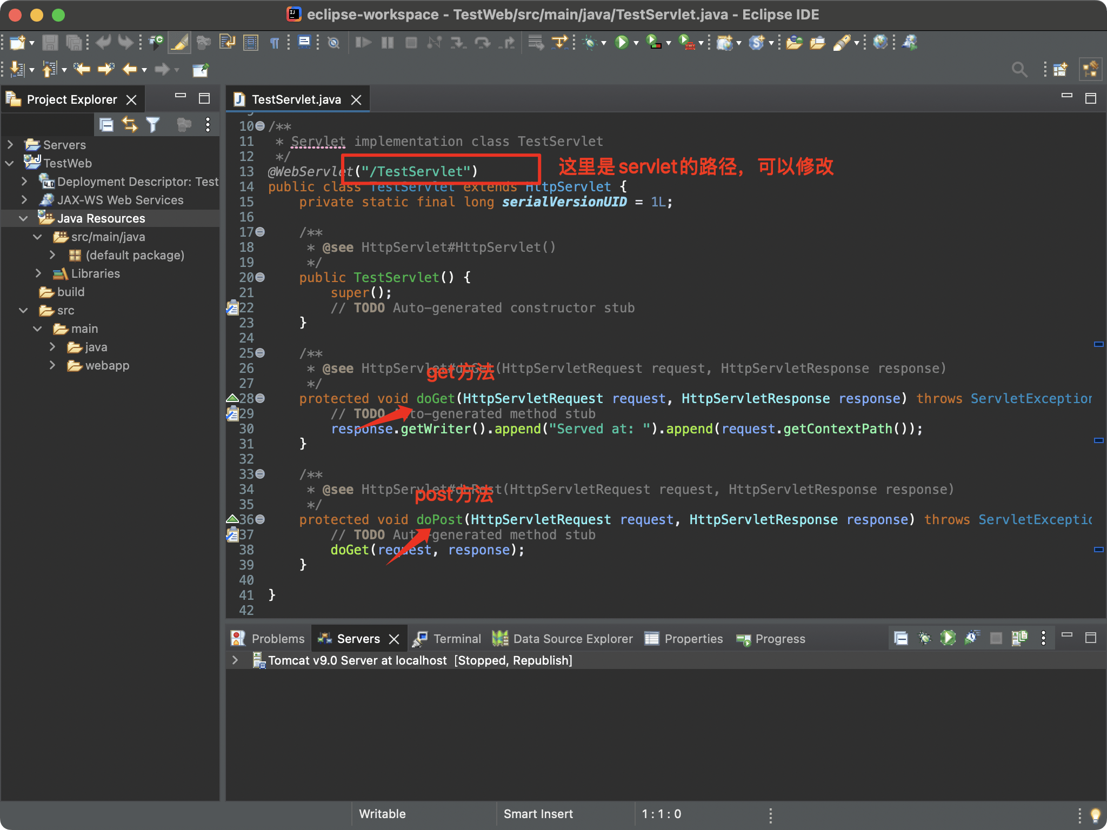1107x830 pixels.
Task: Select the build folder
Action: tap(62, 292)
